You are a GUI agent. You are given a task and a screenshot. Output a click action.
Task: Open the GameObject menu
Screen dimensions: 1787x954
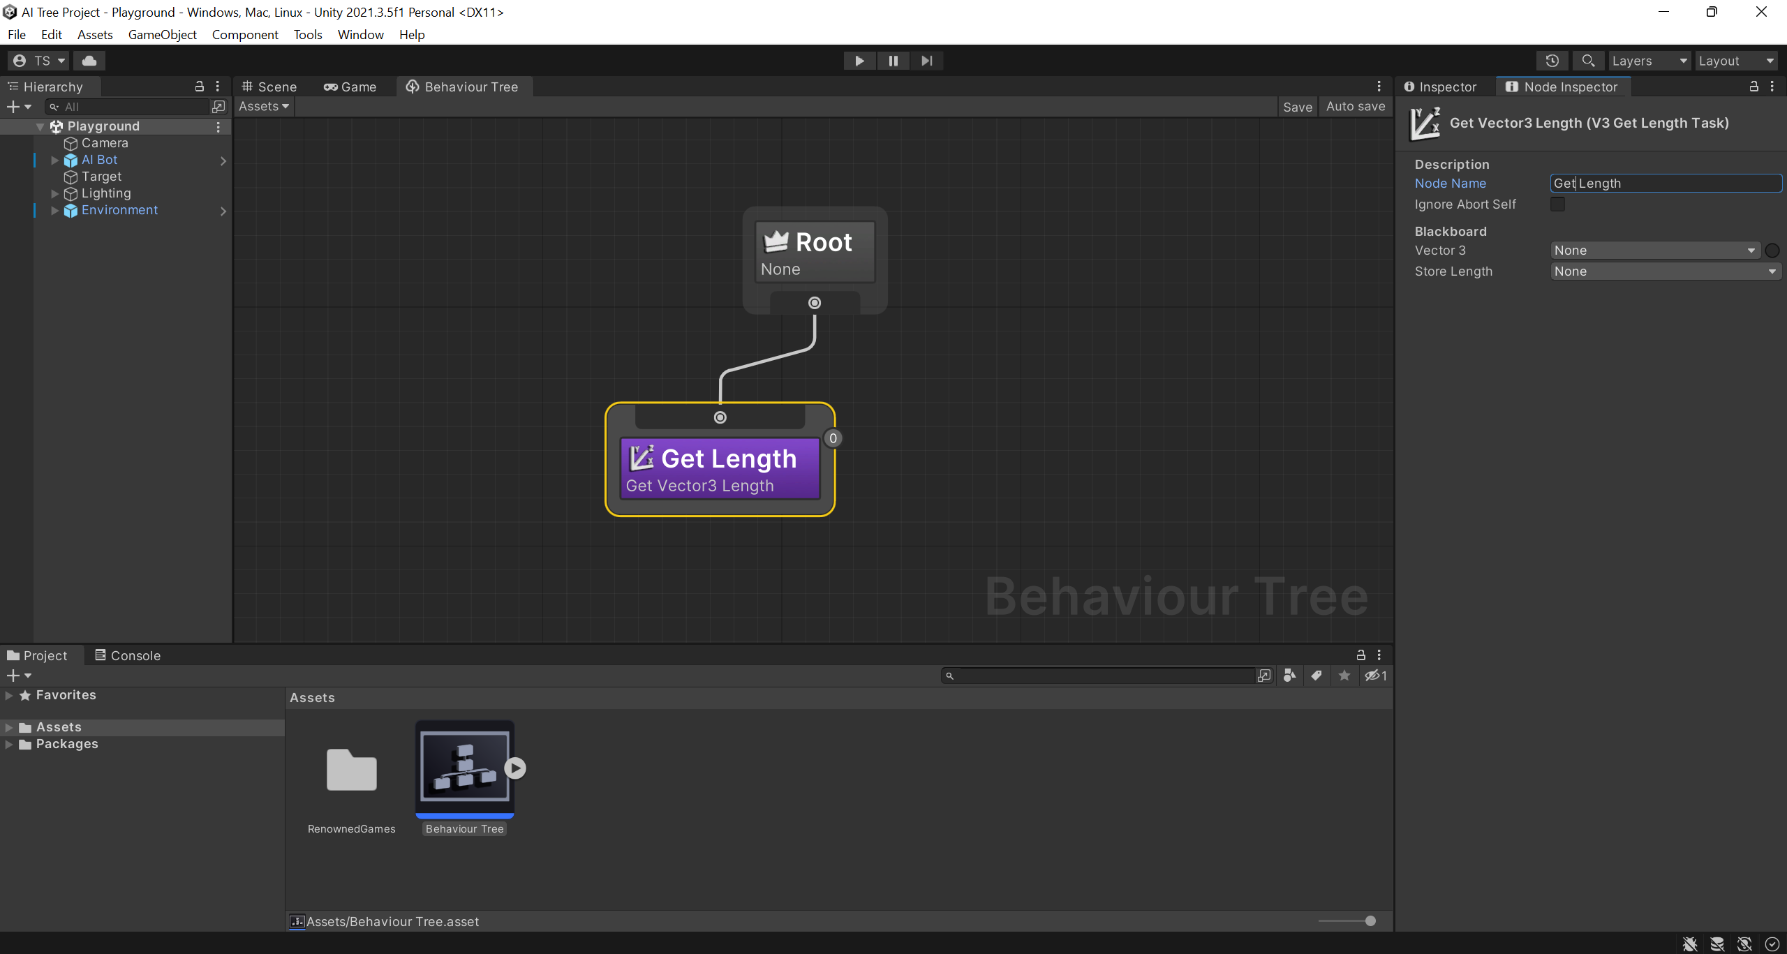(x=162, y=34)
